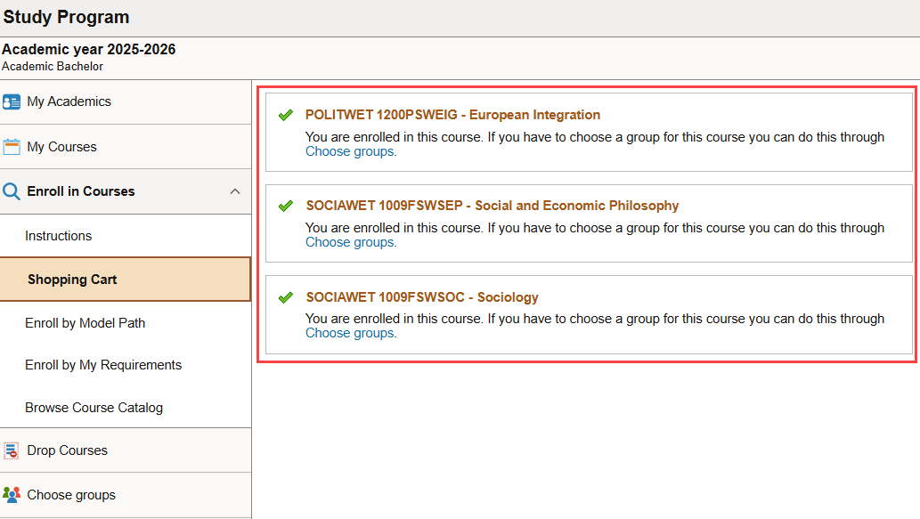
Task: Open SOCIAWET 1009FSWSOC Sociology course title
Action: pyautogui.click(x=422, y=297)
